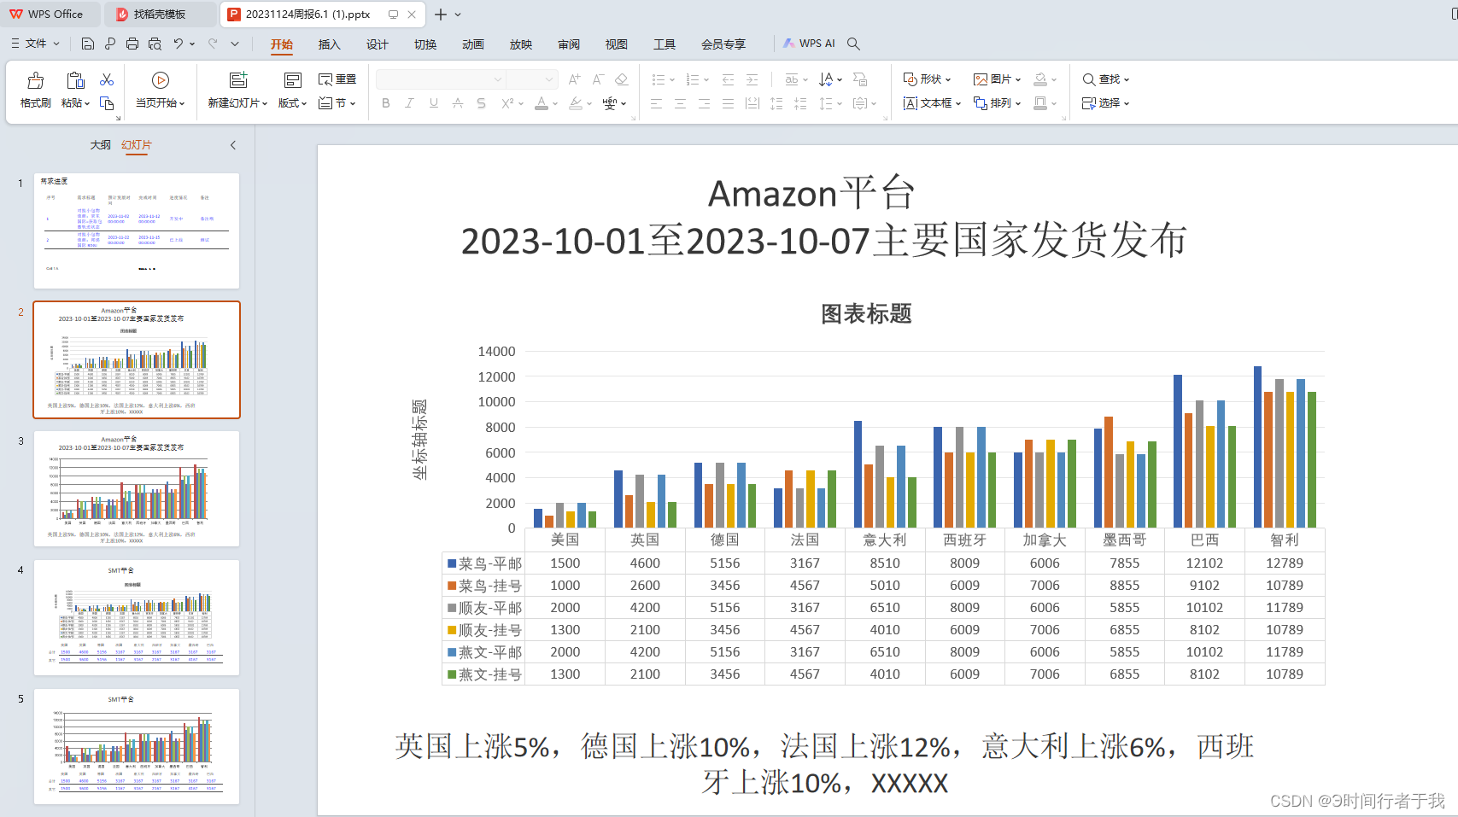Align text right

704,103
